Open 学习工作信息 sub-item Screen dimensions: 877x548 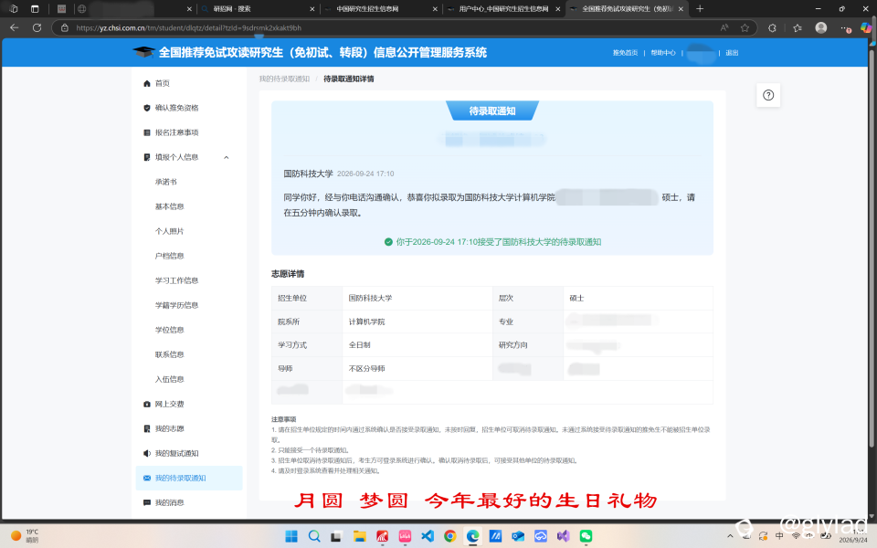(x=176, y=280)
